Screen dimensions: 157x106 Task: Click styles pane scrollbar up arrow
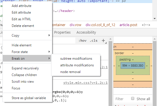(x=110, y=39)
